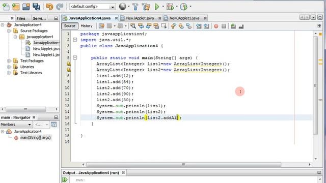
Task: Click the Uncomment icon in editor toolbar
Action: pos(241,26)
